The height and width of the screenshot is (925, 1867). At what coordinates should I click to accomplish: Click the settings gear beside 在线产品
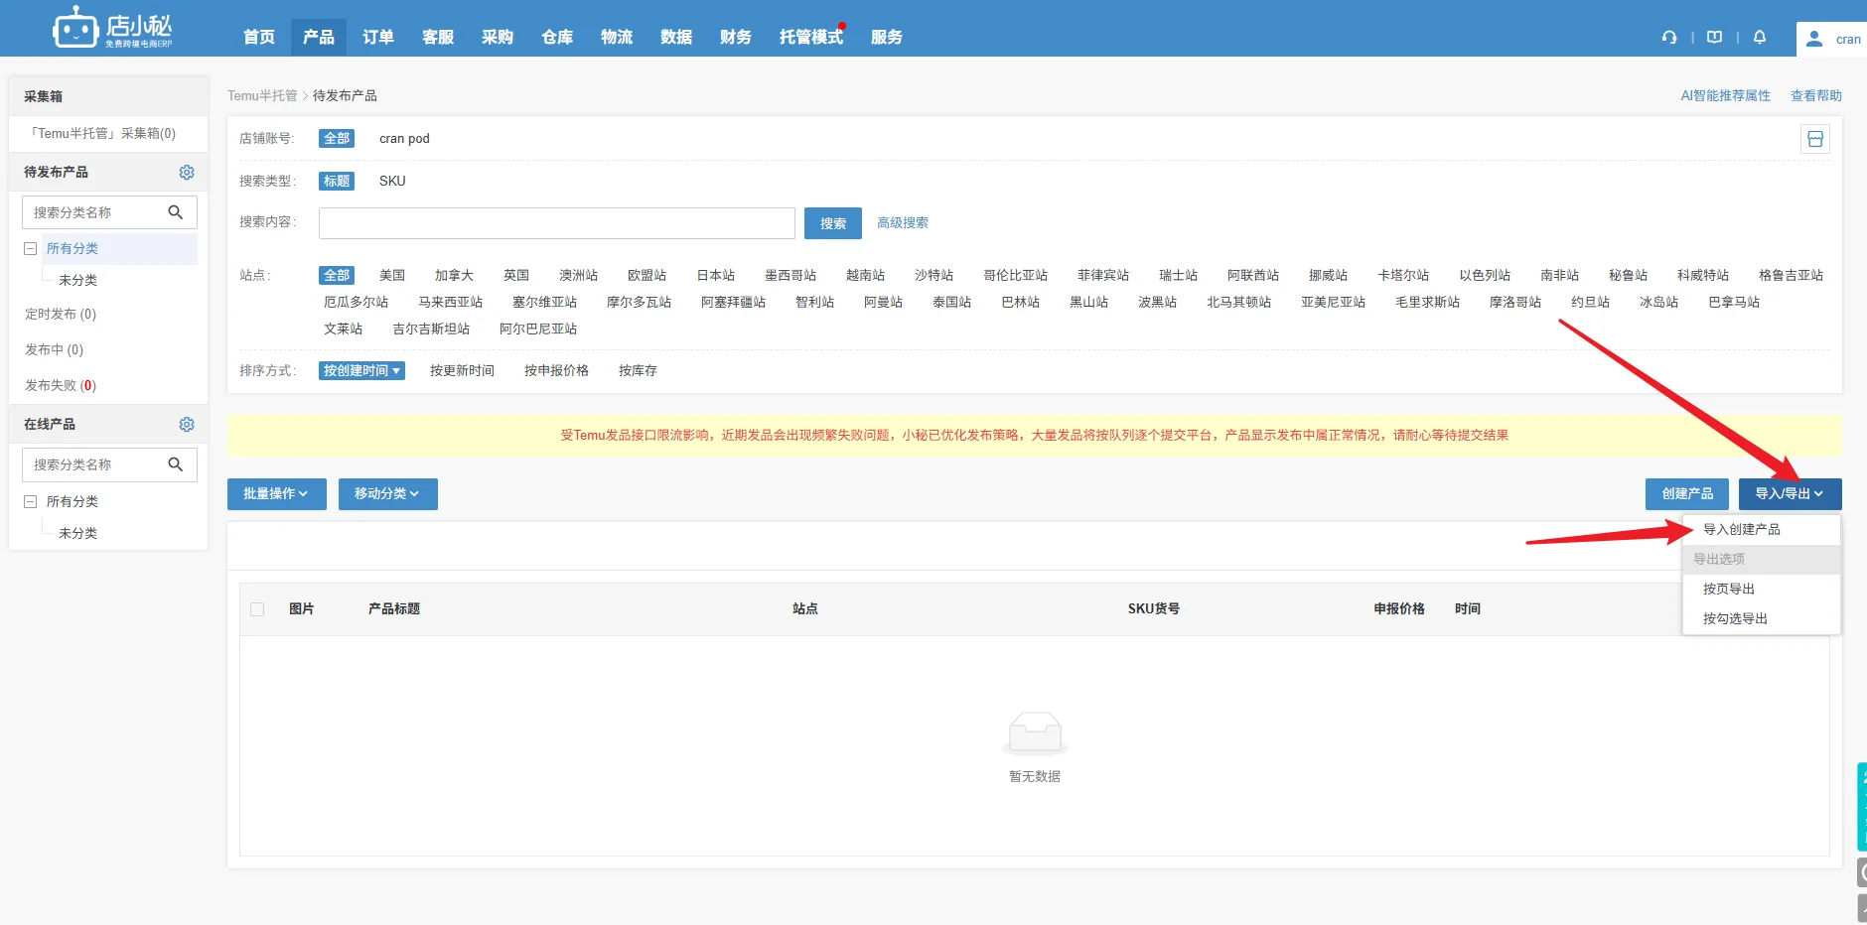187,424
